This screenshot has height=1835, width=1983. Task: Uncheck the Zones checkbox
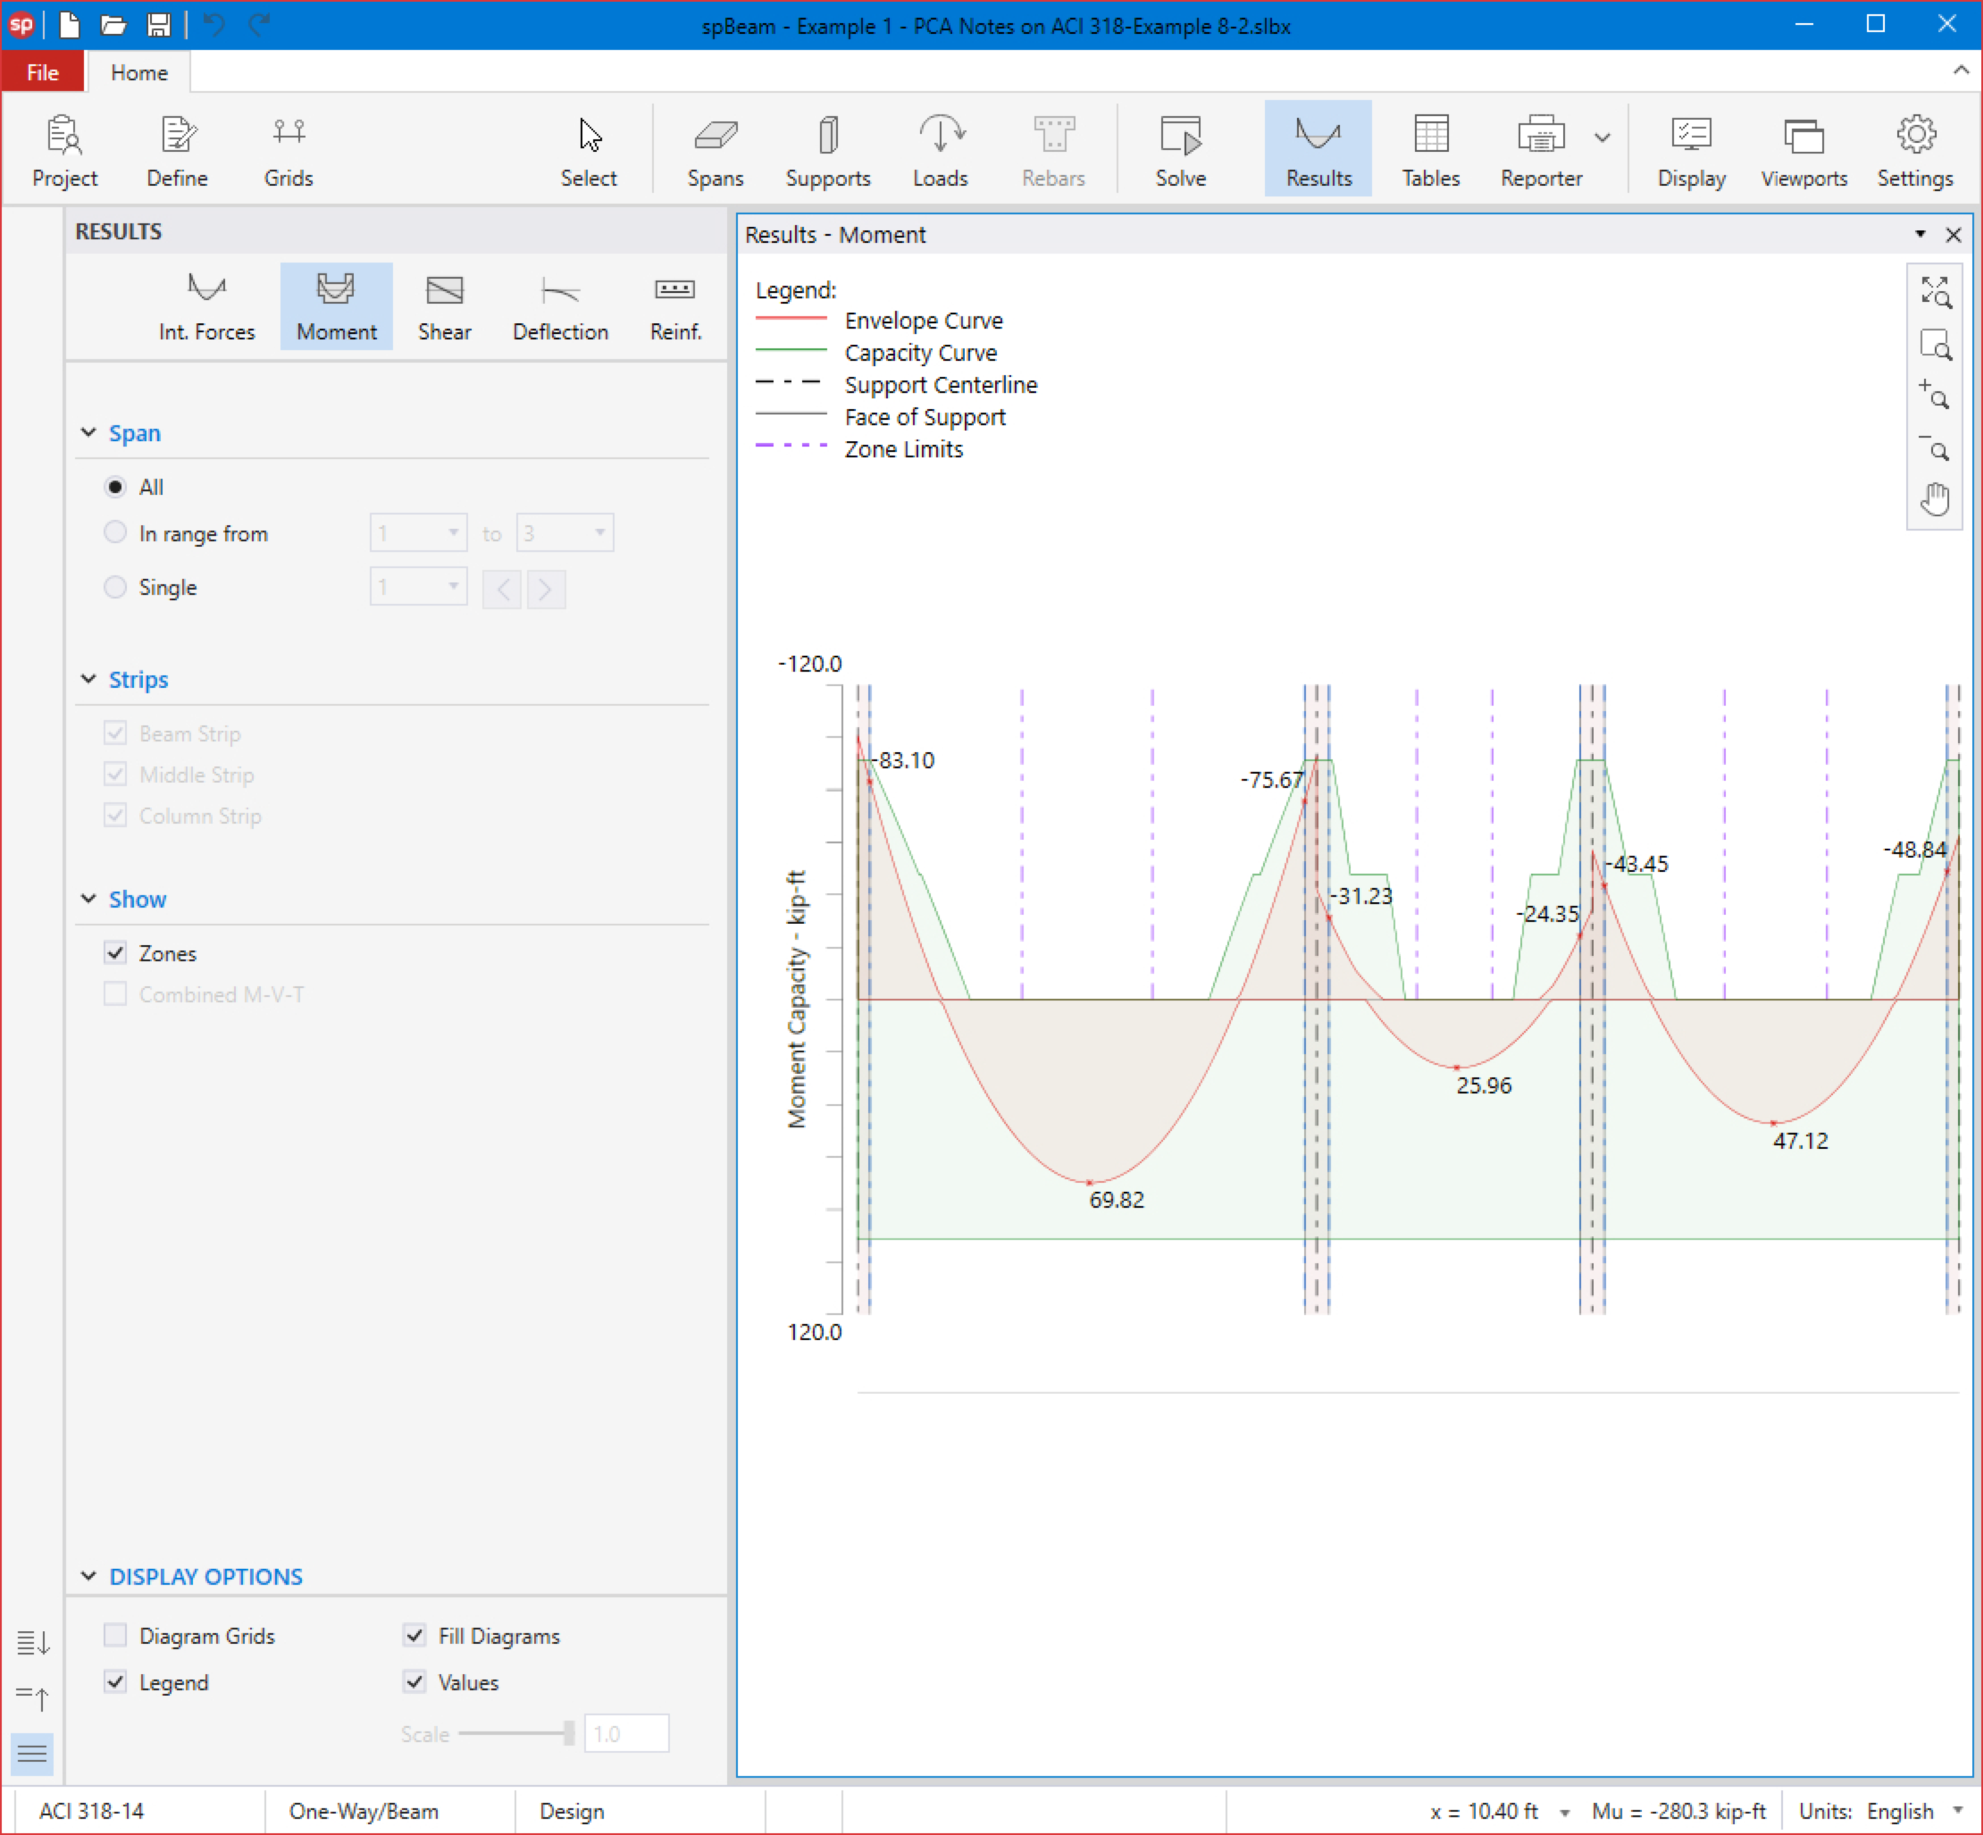click(x=115, y=953)
